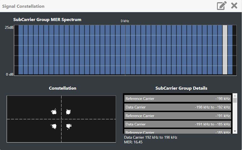This screenshot has height=150, width=242.
Task: Close the Signal Constellation panel
Action: (234, 6)
